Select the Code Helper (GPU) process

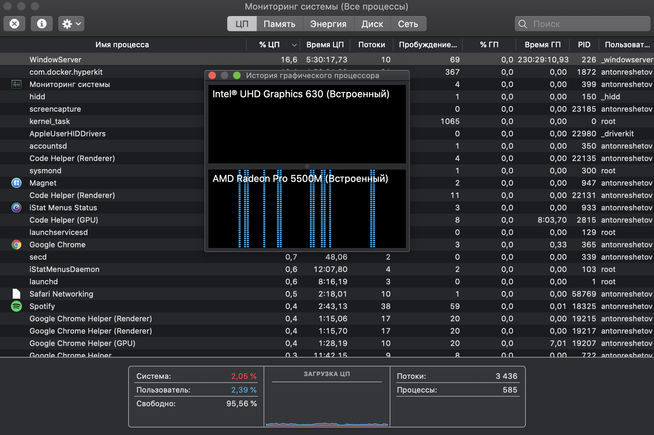pos(64,220)
